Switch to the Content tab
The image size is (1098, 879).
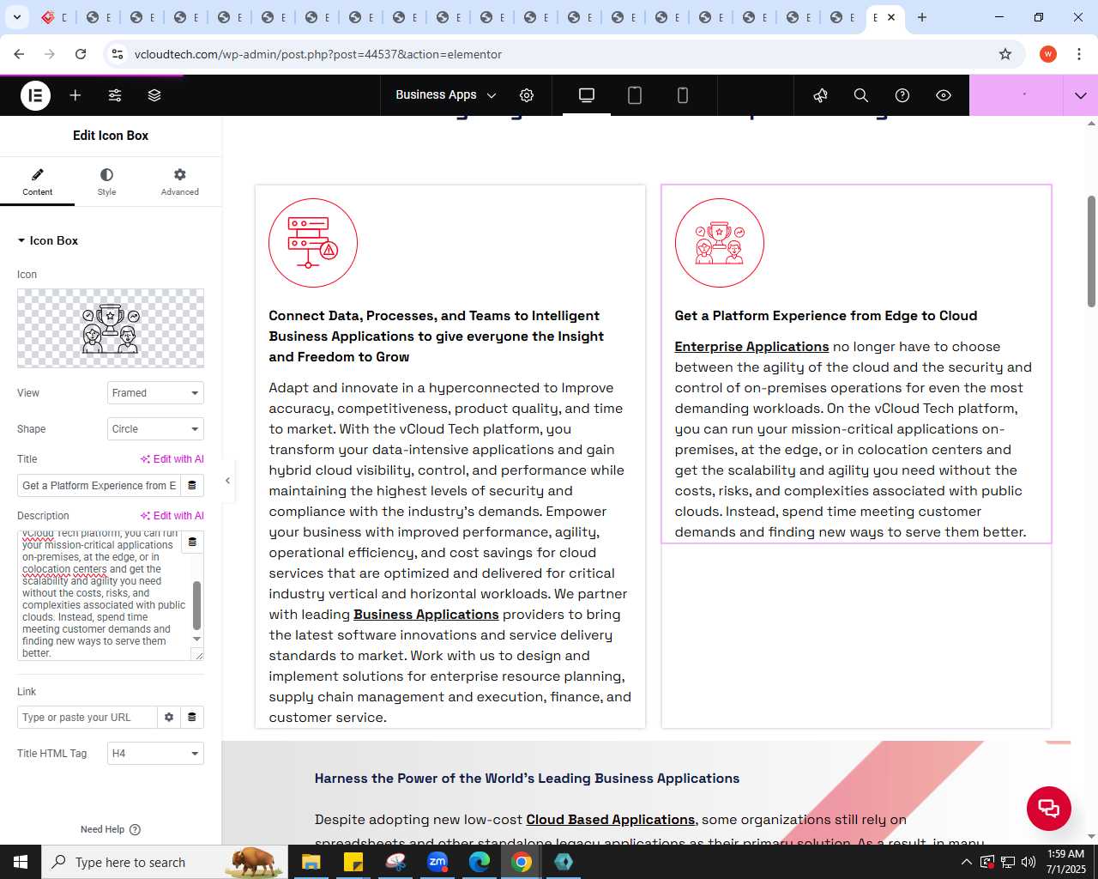click(37, 182)
